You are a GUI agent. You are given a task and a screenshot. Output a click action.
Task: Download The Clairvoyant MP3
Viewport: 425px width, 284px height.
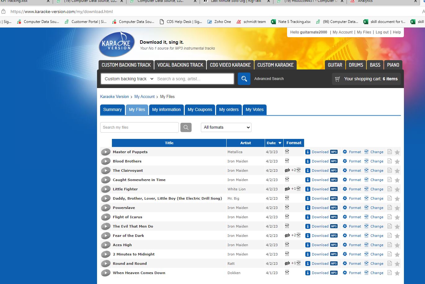[321, 171]
